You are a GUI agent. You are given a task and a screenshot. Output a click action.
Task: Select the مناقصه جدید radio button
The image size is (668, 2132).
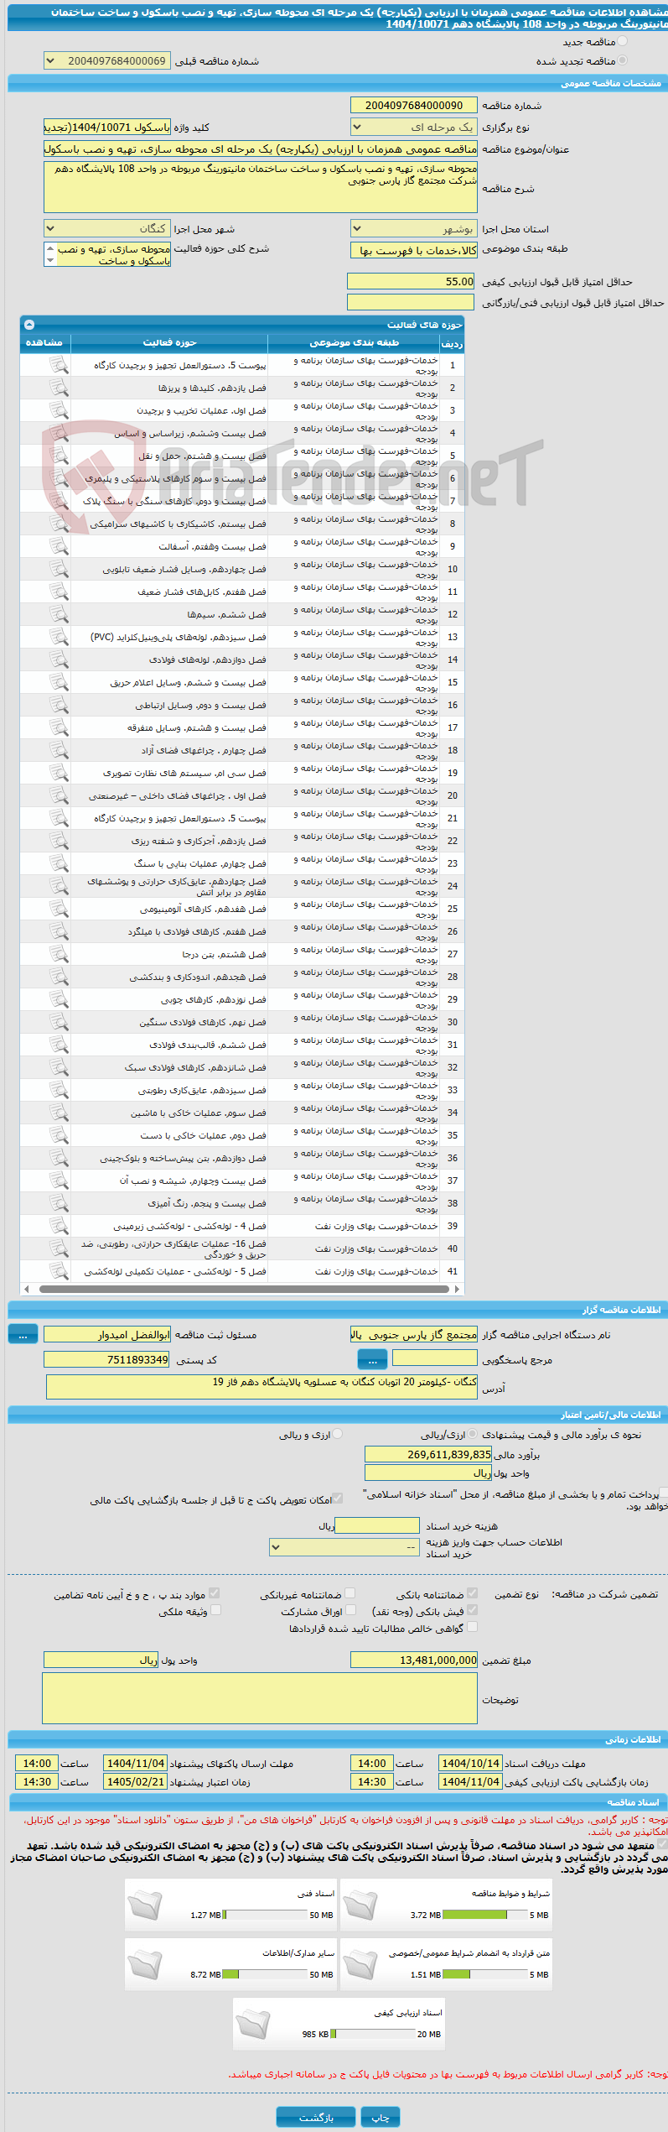pos(622,41)
